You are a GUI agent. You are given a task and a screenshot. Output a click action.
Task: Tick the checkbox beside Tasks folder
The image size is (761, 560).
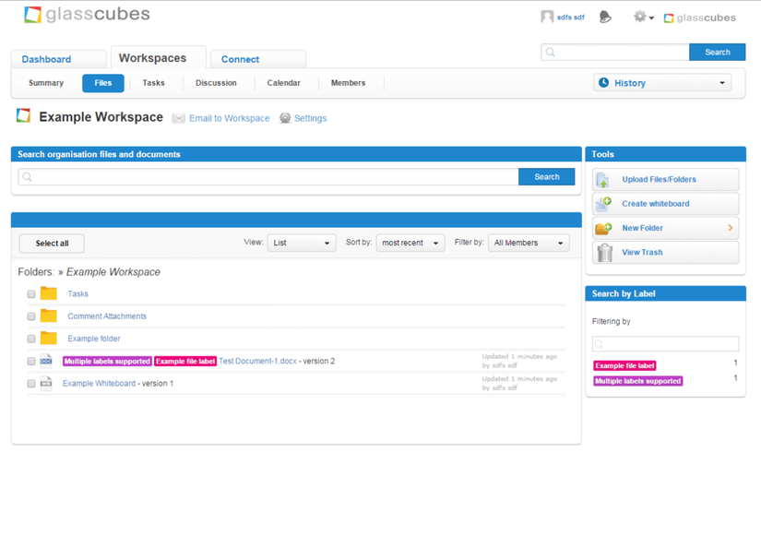(31, 294)
